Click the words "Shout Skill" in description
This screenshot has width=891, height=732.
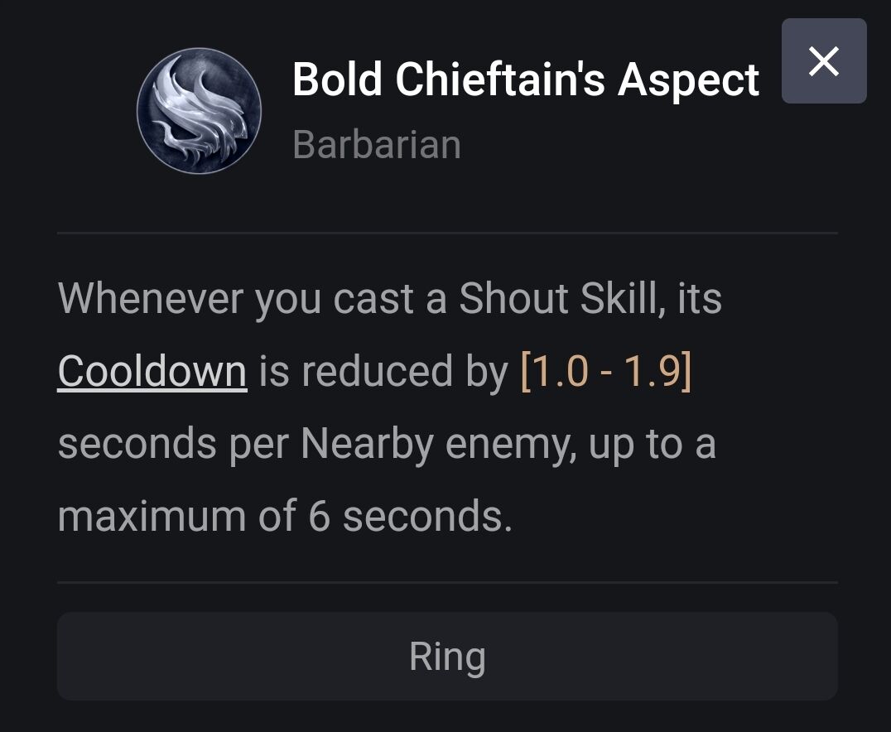pyautogui.click(x=557, y=298)
